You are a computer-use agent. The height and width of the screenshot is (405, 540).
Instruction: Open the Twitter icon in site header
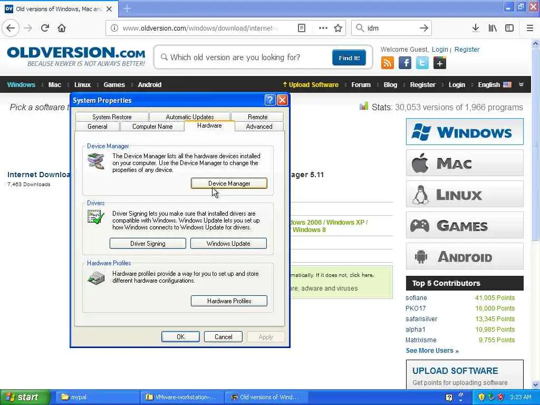422,63
